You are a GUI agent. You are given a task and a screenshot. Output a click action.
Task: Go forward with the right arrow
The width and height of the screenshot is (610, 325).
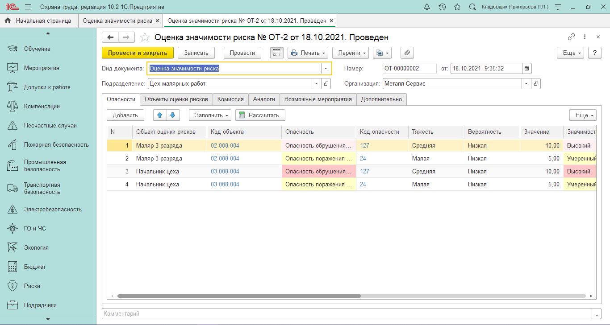(126, 37)
